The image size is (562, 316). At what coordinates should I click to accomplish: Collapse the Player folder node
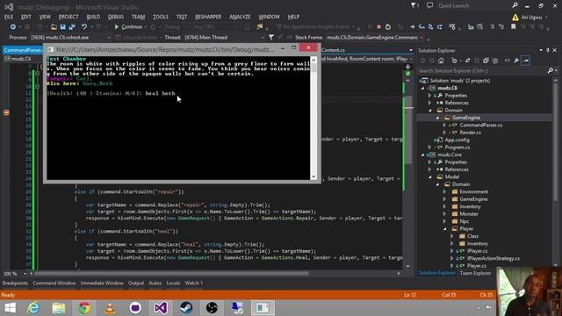pyautogui.click(x=444, y=228)
